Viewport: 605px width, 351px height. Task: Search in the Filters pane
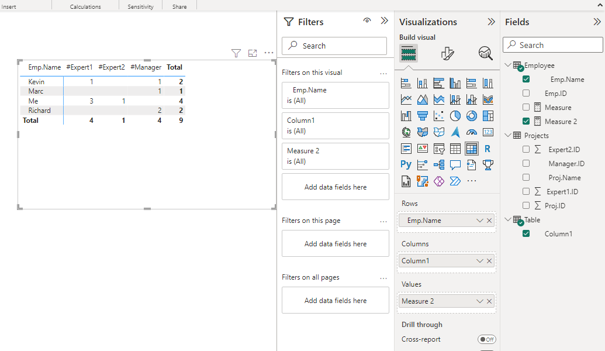point(334,46)
